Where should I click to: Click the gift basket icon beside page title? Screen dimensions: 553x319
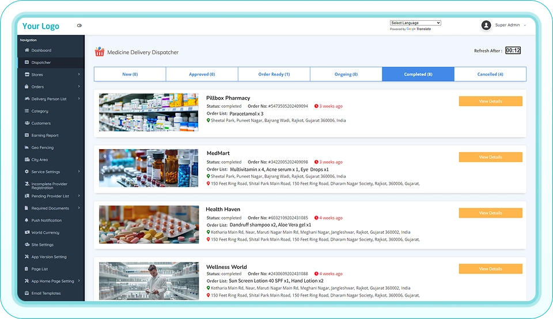pos(100,52)
